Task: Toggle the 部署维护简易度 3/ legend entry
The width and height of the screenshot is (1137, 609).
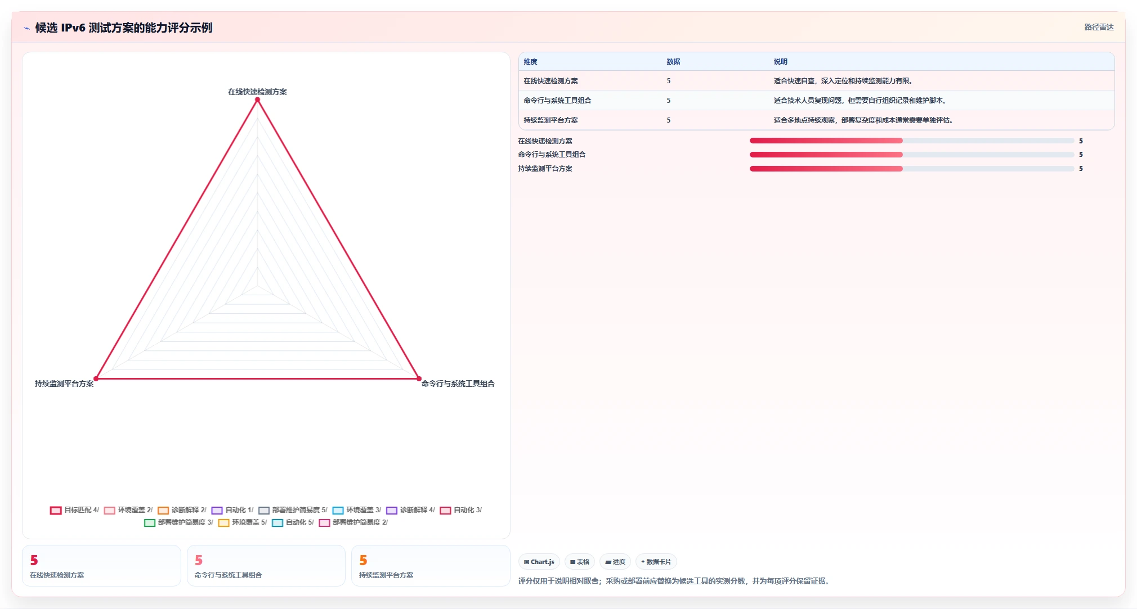Action: click(178, 522)
